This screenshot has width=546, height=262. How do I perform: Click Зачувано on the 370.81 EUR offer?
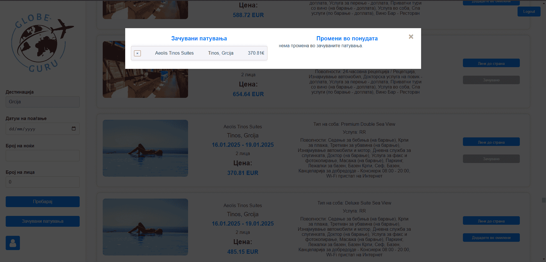491,159
